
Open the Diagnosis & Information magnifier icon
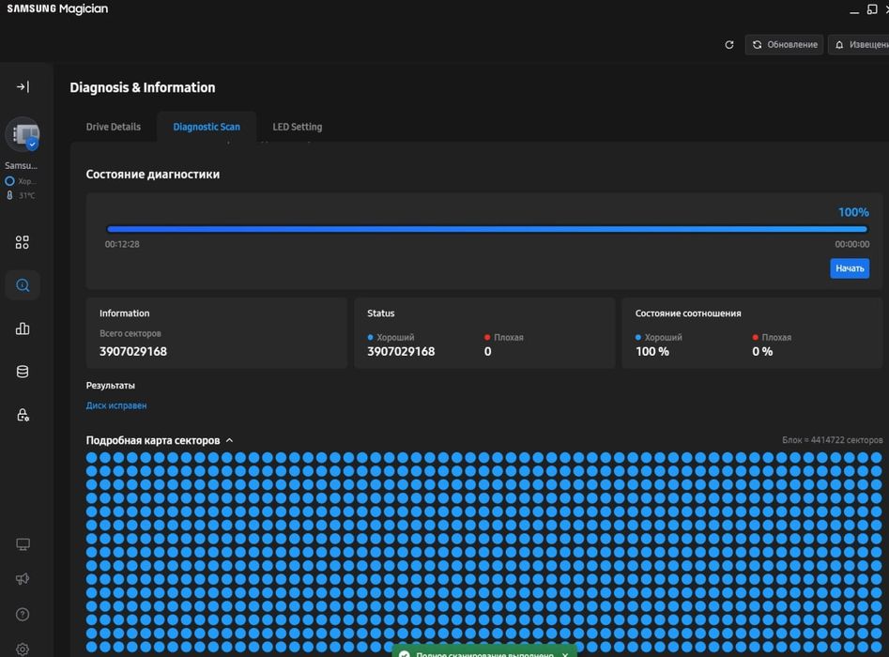pos(23,285)
